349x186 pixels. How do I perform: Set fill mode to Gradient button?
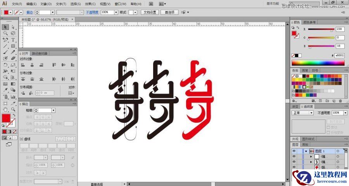pyautogui.click(x=9, y=132)
